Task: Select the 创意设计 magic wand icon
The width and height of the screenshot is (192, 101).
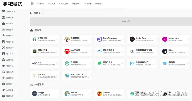Action: (x=3, y=48)
